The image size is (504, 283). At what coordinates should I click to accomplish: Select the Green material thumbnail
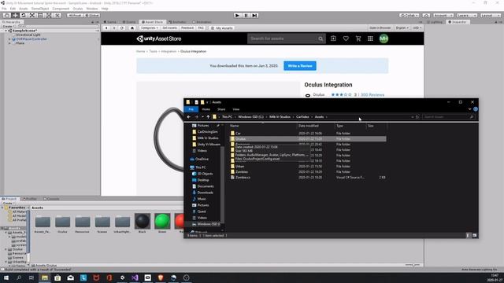(162, 221)
